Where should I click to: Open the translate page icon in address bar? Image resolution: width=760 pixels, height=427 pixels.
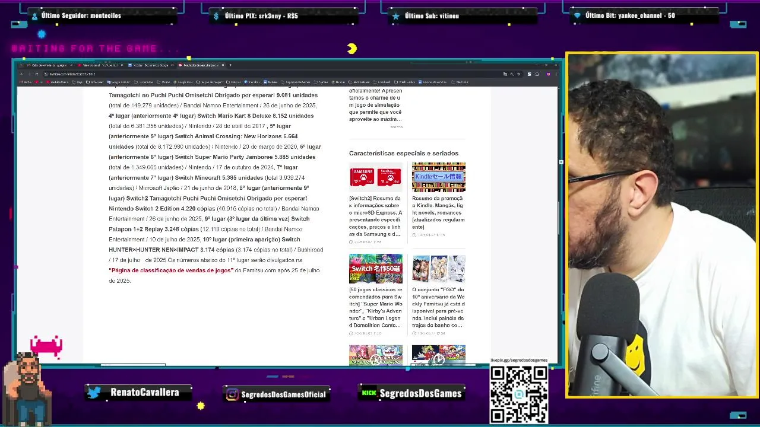tap(505, 74)
